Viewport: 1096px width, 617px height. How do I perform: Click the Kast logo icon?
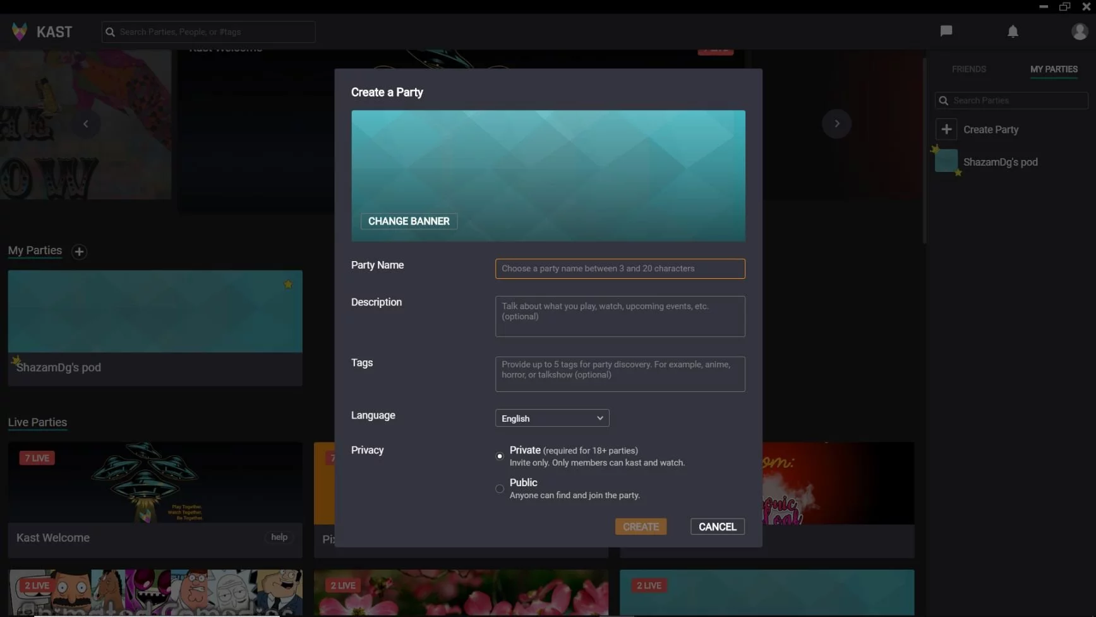pyautogui.click(x=20, y=32)
